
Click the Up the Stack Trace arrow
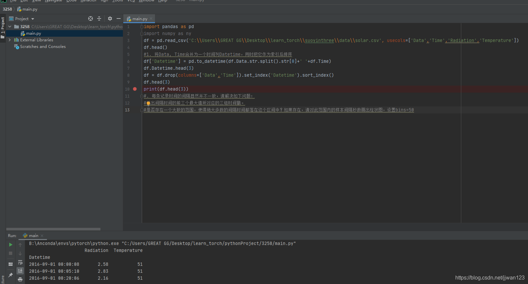[x=20, y=245]
